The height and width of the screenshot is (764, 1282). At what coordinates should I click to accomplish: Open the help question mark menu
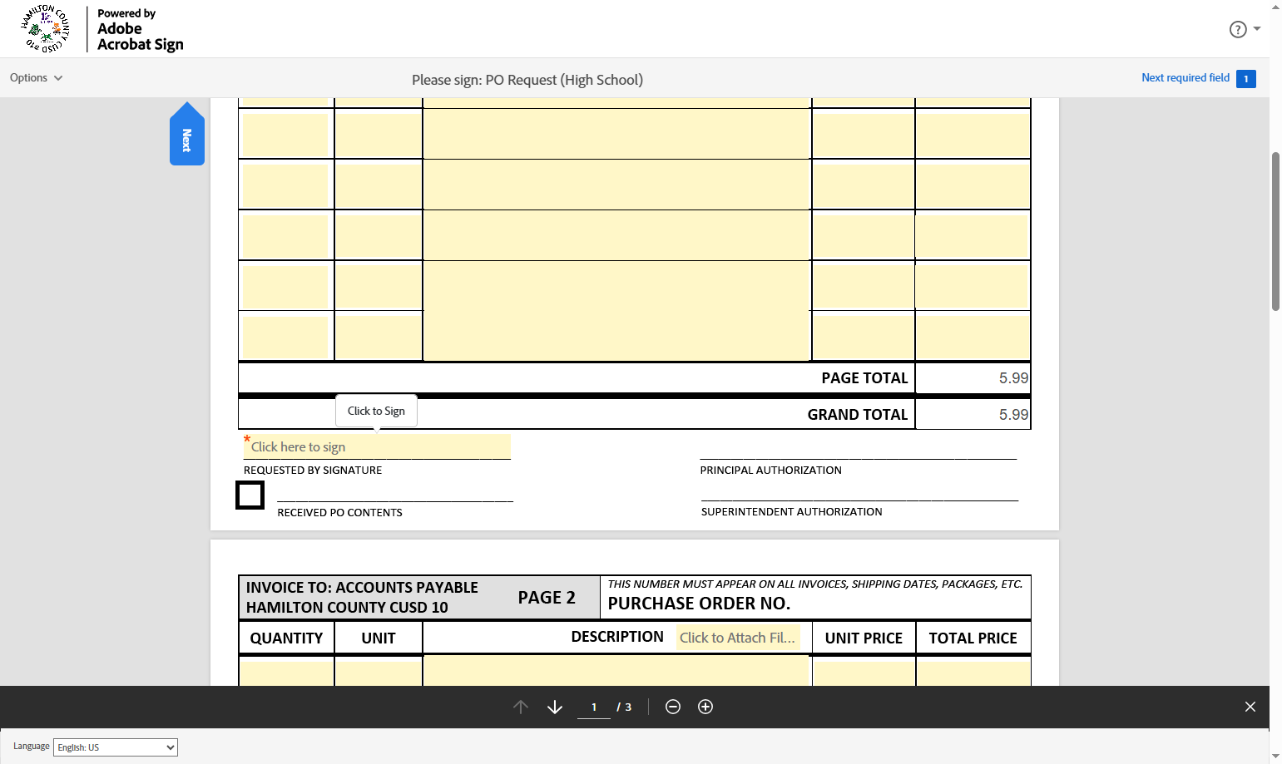(x=1244, y=29)
